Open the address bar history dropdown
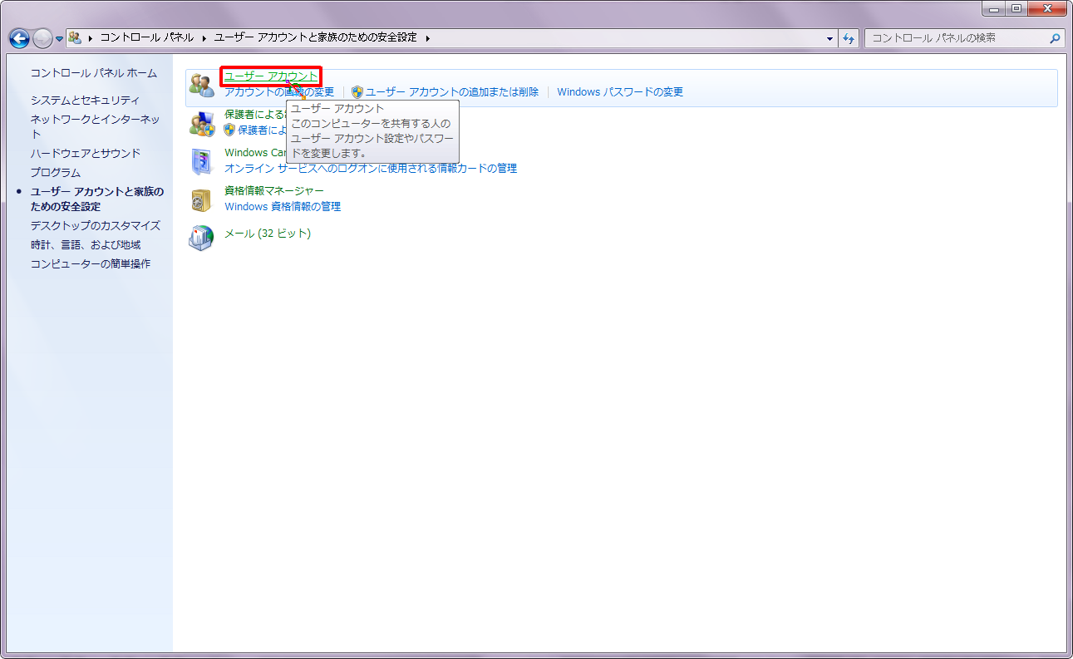This screenshot has width=1073, height=659. 830,38
